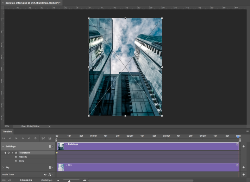Viewport: 250px width, 182px height.
Task: Click the work area start handle
Action: (56, 140)
